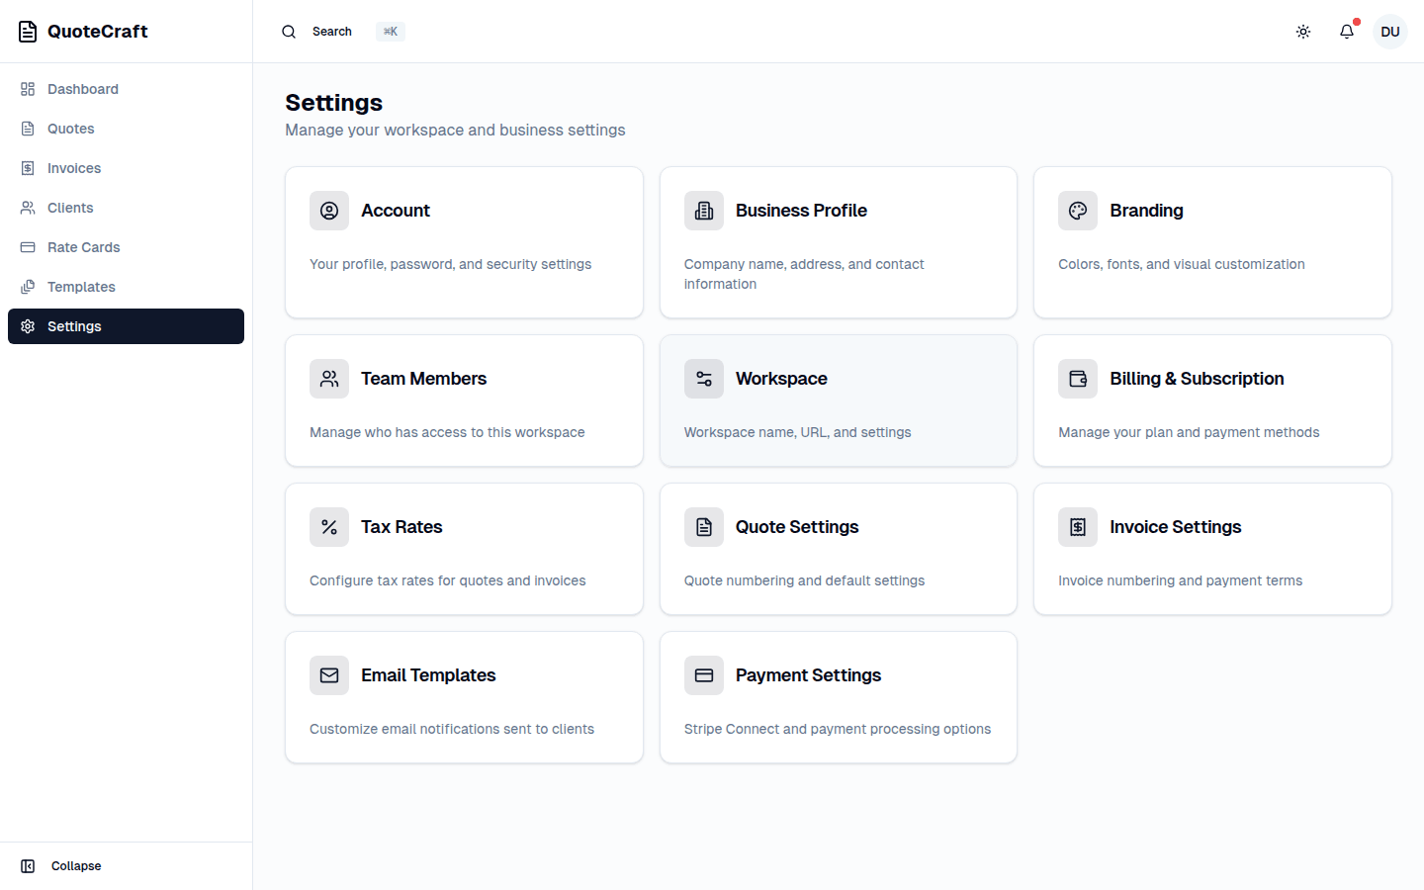Click the QuoteCraft document logo
Viewport: 1424px width, 890px height.
[27, 31]
